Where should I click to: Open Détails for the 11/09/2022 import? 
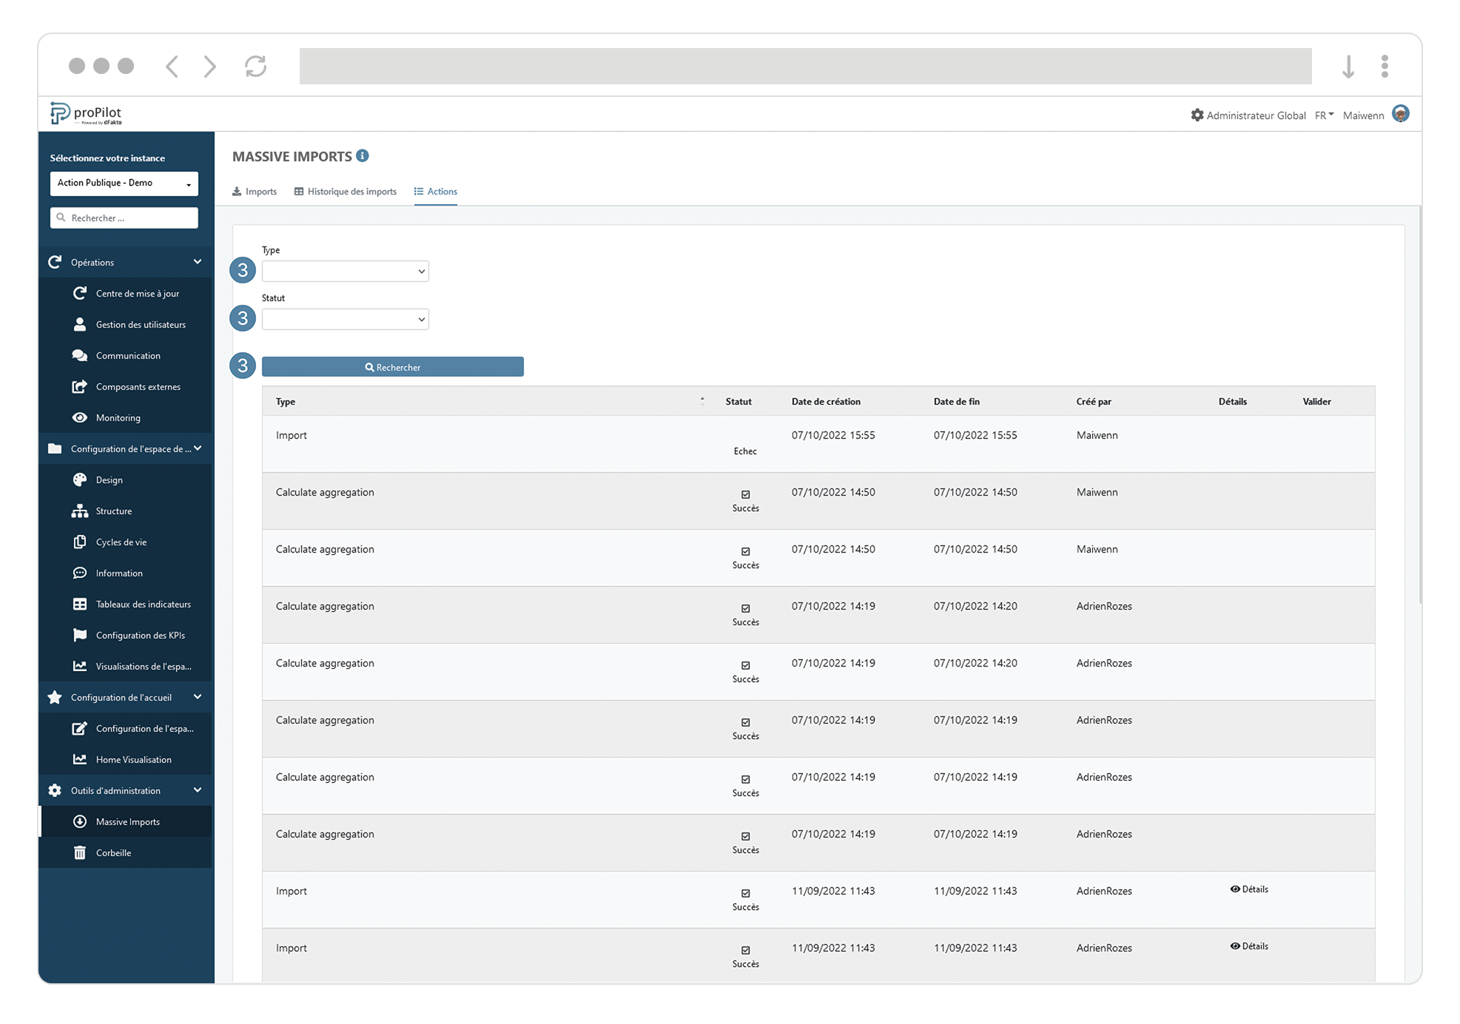click(1251, 889)
